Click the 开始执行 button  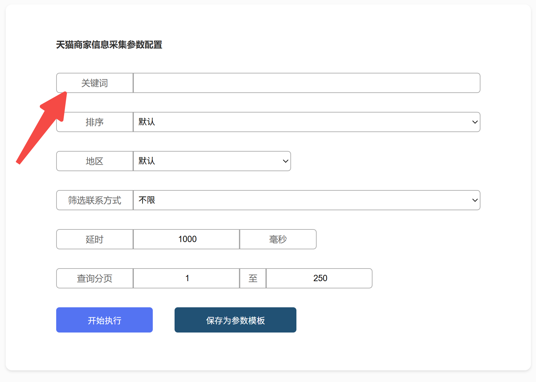point(104,320)
